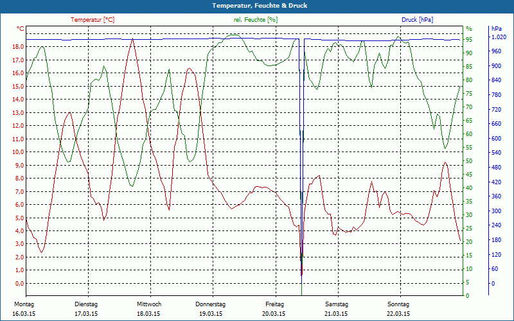
Task: Click '300' on the blue pressure axis
Action: (x=496, y=211)
